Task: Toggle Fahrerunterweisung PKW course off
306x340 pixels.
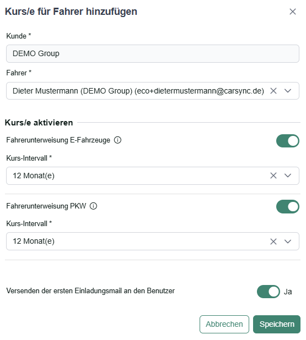Action: click(287, 207)
